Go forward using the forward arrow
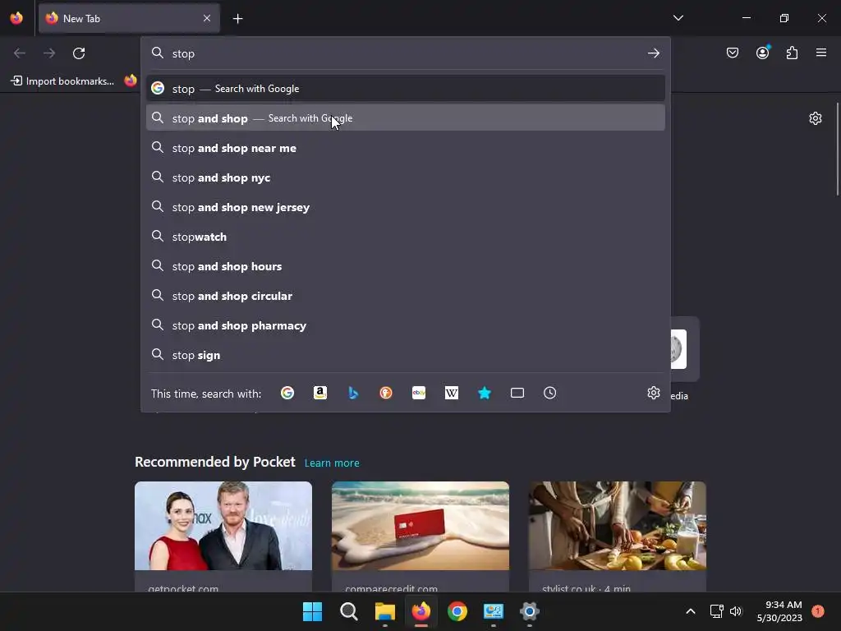Viewport: 841px width, 631px height. pos(49,53)
